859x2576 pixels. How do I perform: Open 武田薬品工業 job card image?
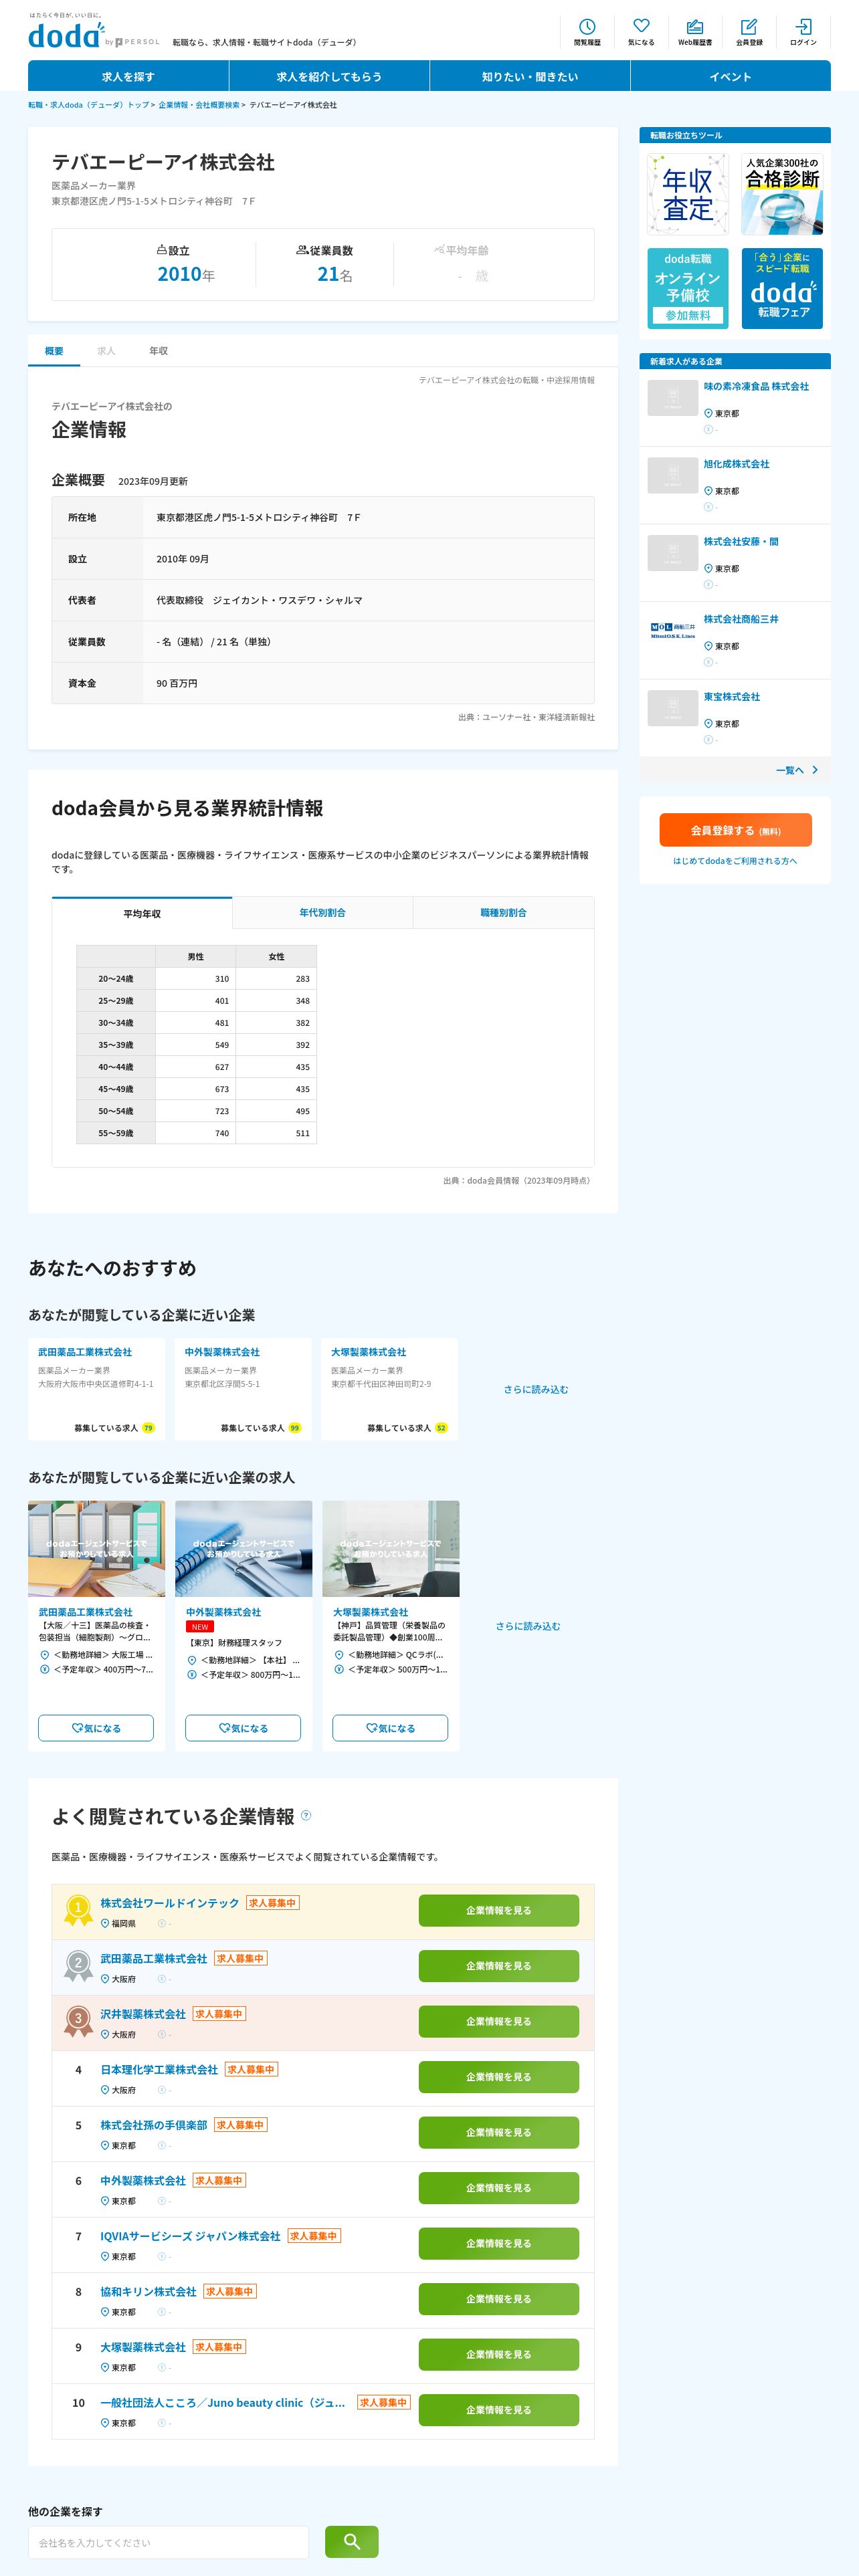point(97,1548)
